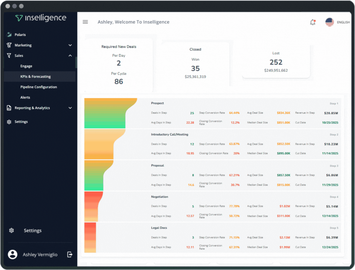Click the 77.78% step conversion rate
This screenshot has height=270, width=355.
pyautogui.click(x=234, y=206)
